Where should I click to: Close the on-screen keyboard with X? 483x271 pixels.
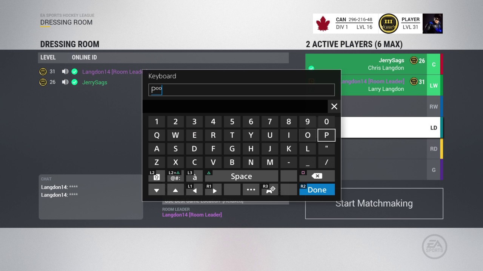[334, 107]
